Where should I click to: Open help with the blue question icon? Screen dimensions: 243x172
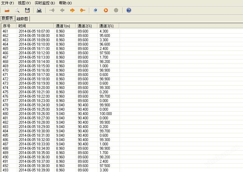click(129, 10)
